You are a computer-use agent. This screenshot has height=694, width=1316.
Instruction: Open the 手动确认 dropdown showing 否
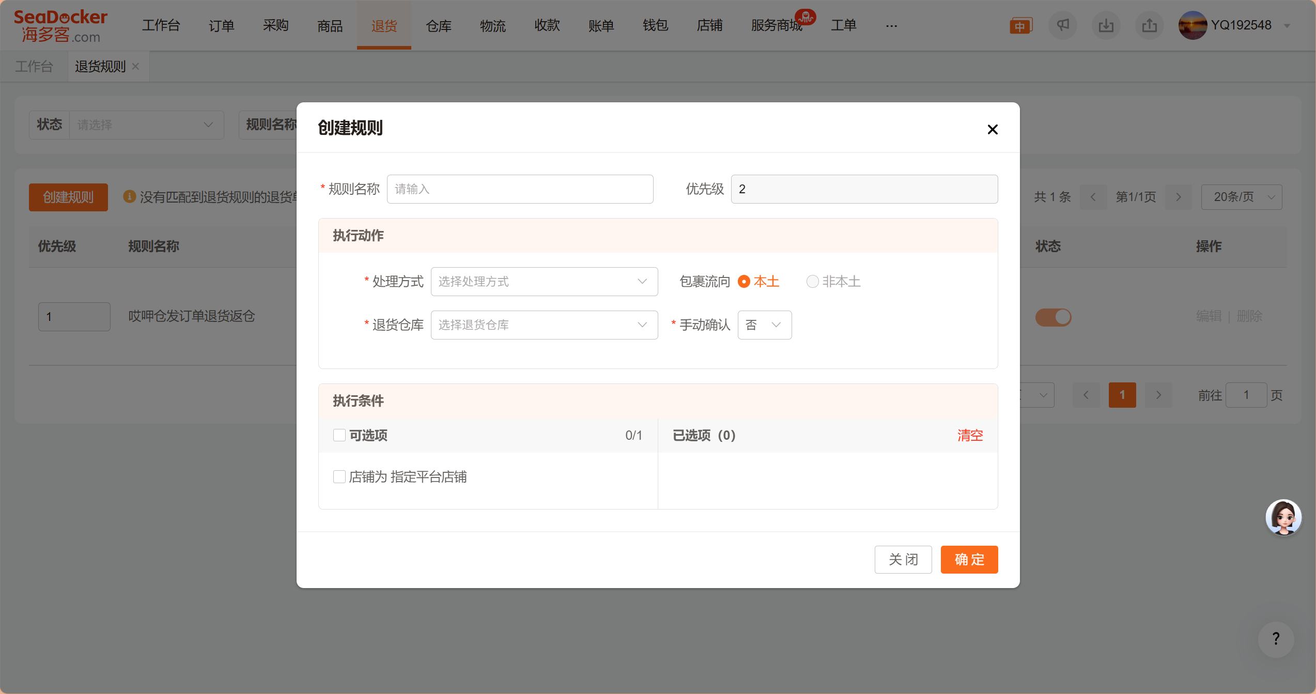coord(764,325)
